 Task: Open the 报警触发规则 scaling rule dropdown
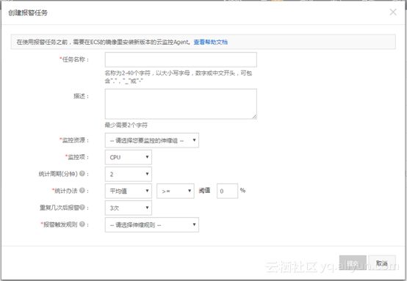(152, 225)
